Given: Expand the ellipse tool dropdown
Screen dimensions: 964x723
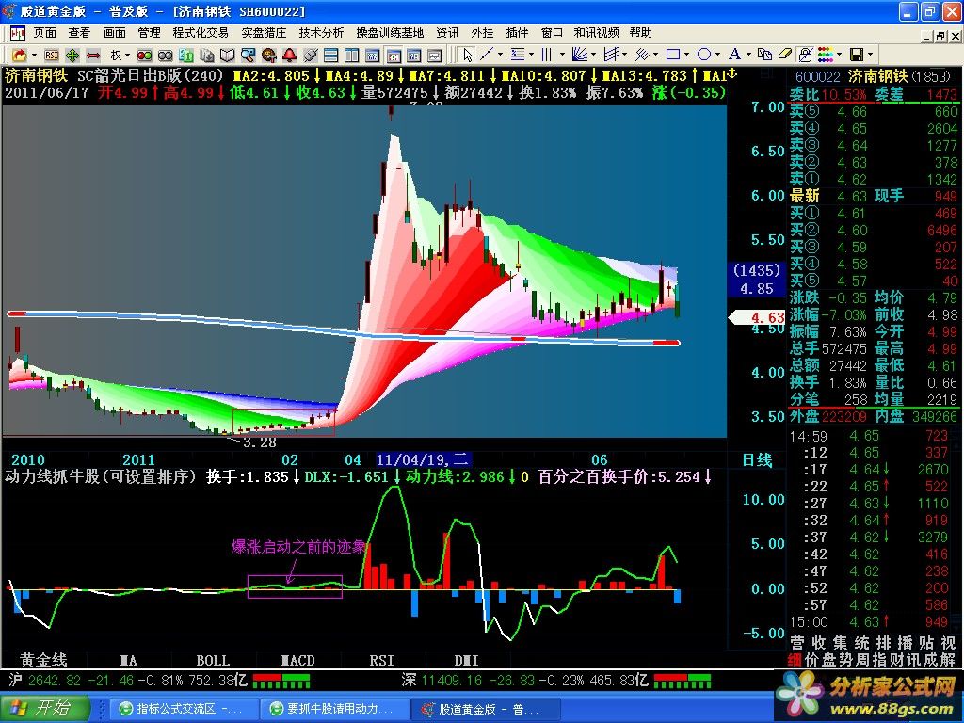Looking at the screenshot, I should click(x=718, y=55).
